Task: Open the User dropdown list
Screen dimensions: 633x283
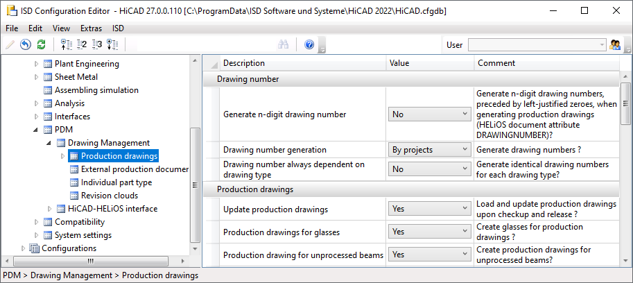Action: click(x=602, y=45)
